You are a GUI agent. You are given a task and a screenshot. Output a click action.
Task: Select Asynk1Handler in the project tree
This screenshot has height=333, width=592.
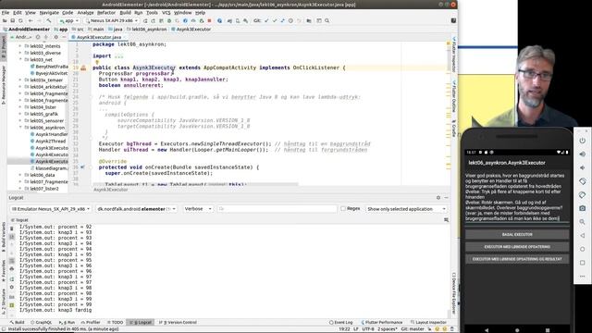point(49,134)
